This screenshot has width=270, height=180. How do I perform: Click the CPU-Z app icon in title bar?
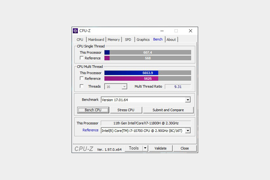[x=75, y=31]
